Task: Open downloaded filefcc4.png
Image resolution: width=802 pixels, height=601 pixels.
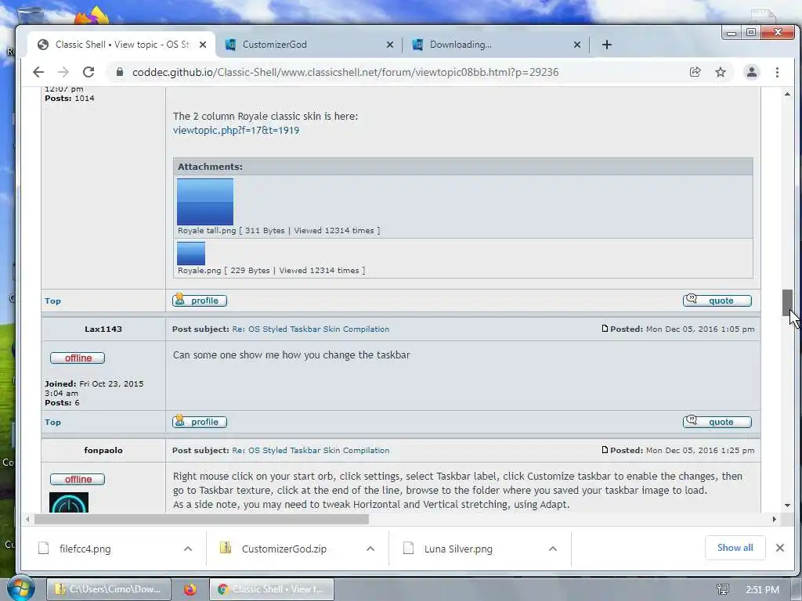Action: click(85, 549)
